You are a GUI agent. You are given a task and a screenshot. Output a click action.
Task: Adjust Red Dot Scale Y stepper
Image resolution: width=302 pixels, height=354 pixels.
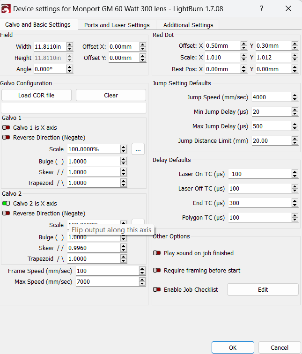(x=295, y=57)
